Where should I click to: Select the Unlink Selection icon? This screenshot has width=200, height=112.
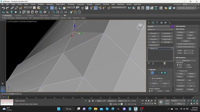tap(16, 8)
